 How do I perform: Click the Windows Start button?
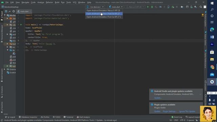[x=212, y=3]
